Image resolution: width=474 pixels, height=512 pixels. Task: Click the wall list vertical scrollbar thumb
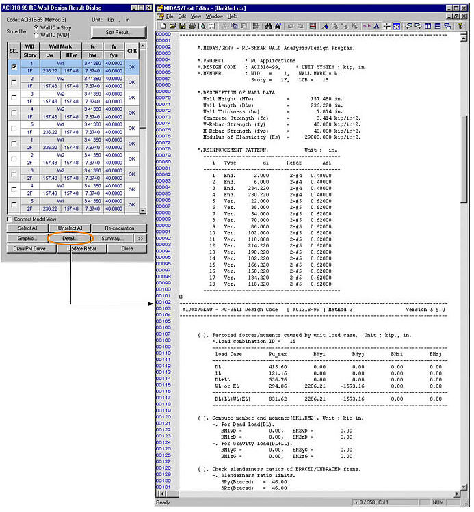[143, 88]
